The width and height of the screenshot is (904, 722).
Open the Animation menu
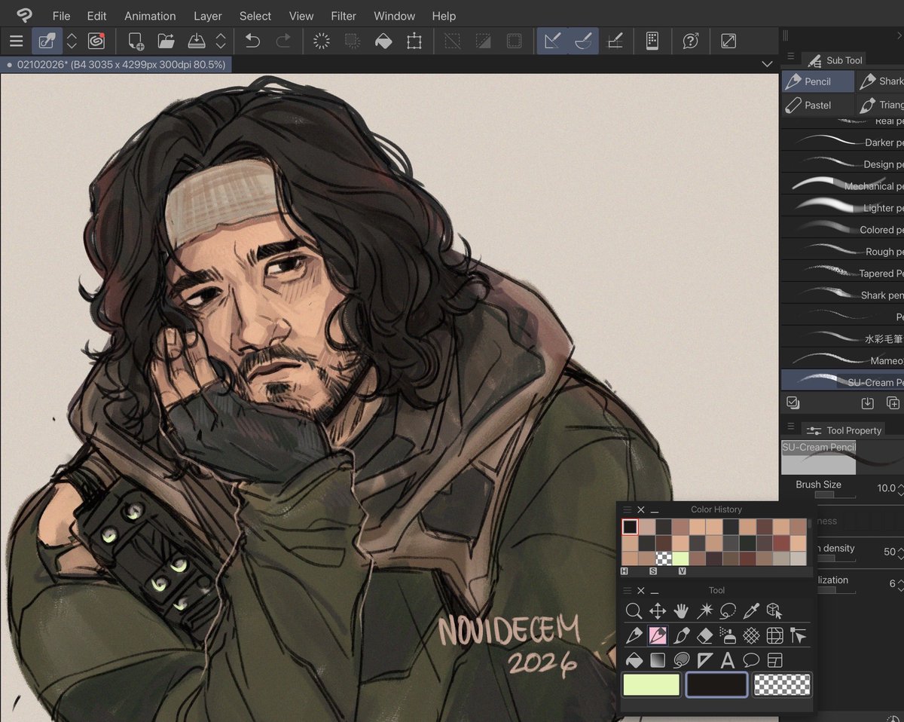click(150, 16)
